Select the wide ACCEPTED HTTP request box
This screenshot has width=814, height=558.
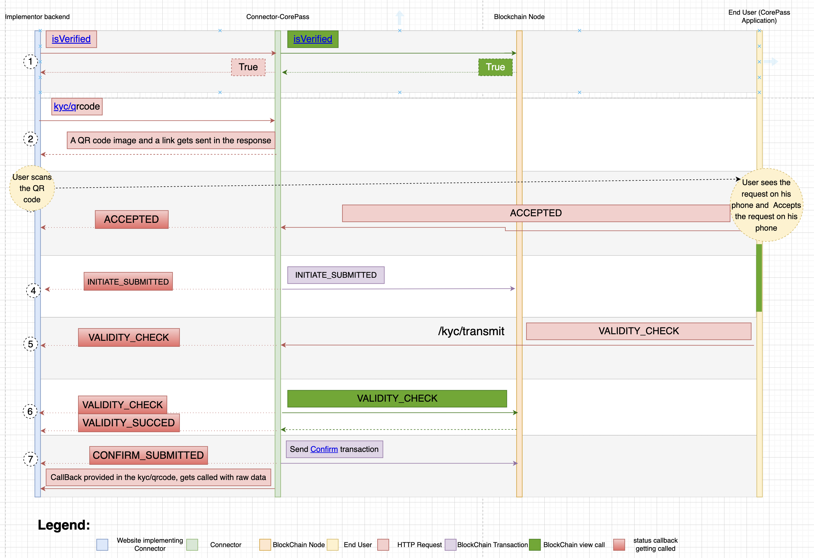point(536,213)
